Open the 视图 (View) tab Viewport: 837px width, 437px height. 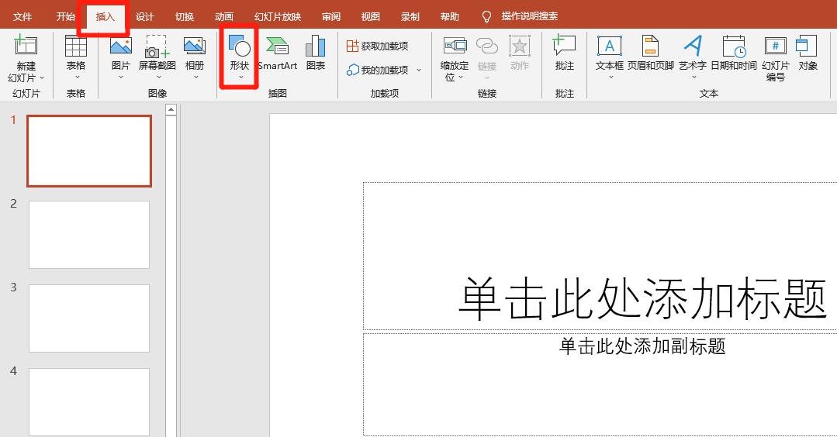click(371, 16)
